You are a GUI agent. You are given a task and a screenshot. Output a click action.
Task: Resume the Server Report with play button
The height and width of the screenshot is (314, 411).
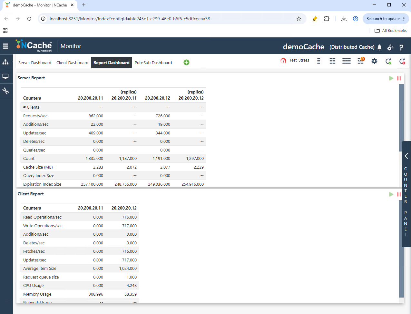[x=391, y=78]
